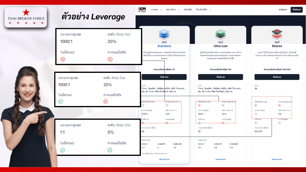This screenshot has height=172, width=306.
Task: Click show-less link at bottom of Ultra Low card
Action: tap(221, 159)
